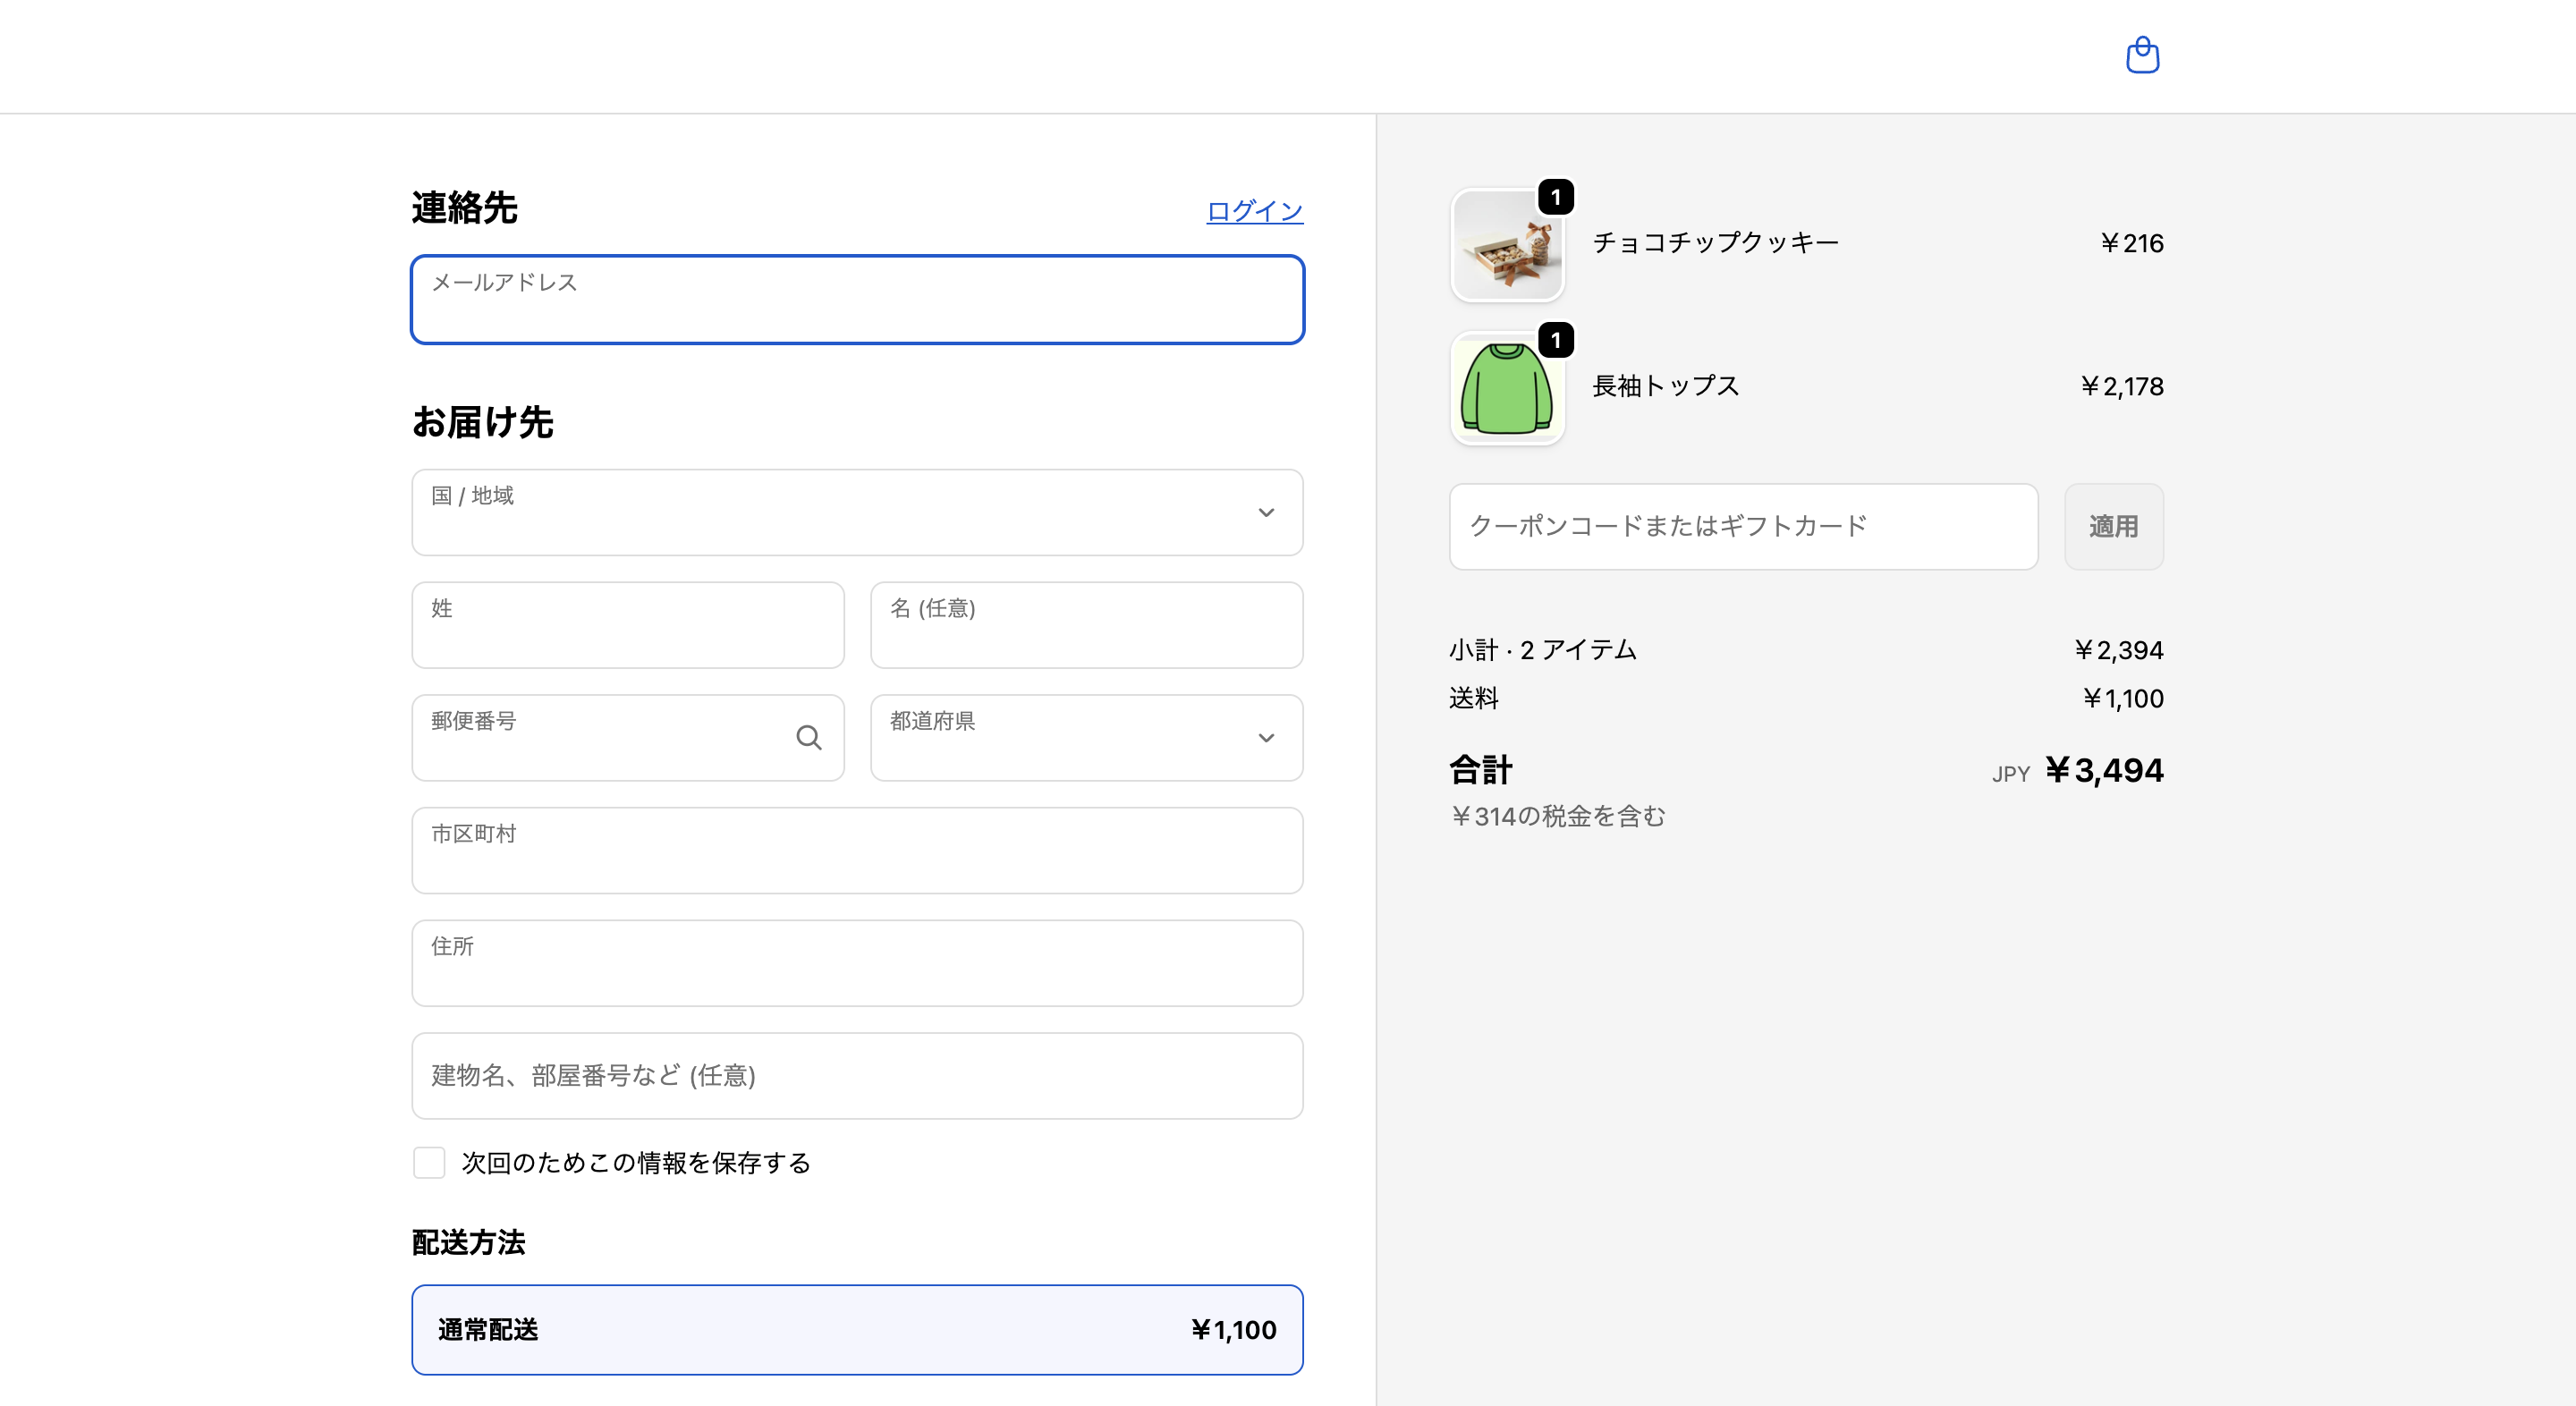
Task: Click the ￥314の税金を含む tax note
Action: click(1558, 816)
